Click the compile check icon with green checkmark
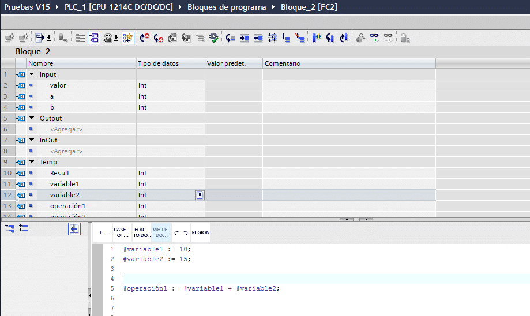 (214, 38)
